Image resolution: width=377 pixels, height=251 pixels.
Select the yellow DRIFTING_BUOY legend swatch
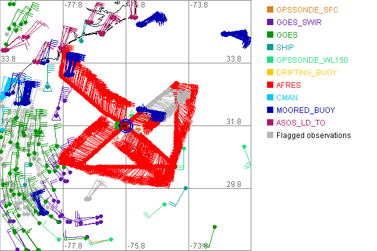270,73
